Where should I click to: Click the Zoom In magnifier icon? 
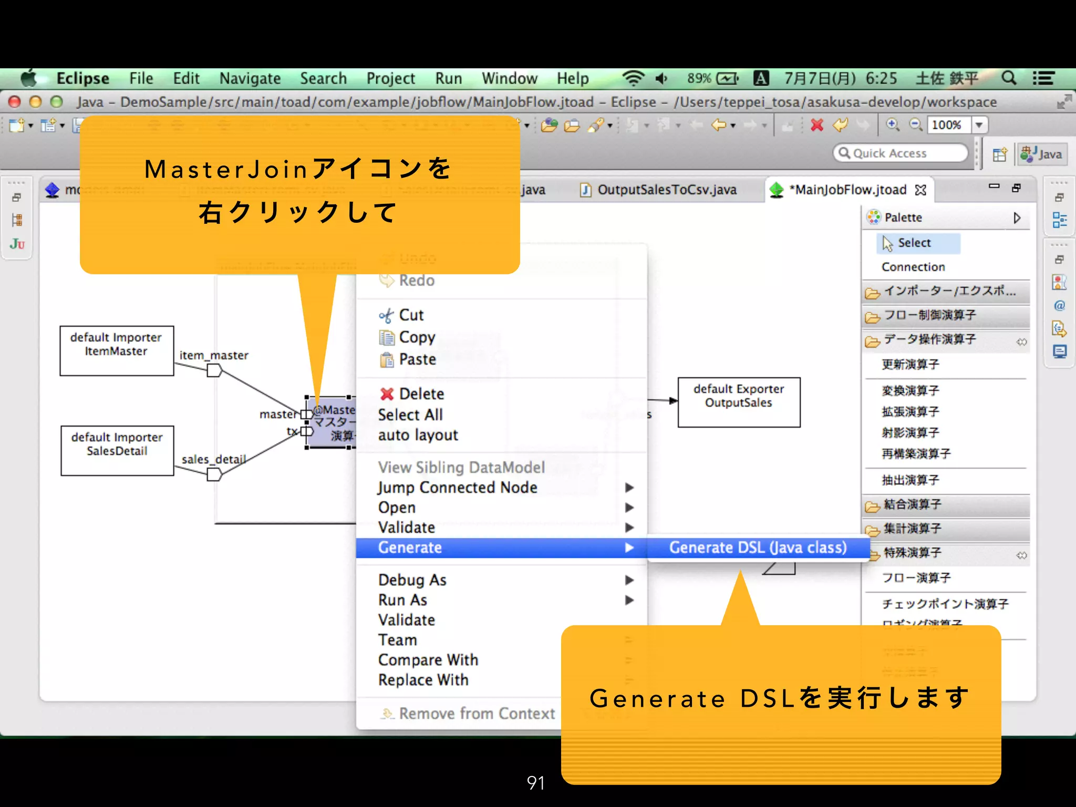(x=893, y=125)
